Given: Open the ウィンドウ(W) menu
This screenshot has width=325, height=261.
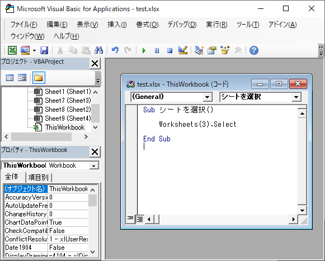Looking at the screenshot, I should pyautogui.click(x=27, y=36).
